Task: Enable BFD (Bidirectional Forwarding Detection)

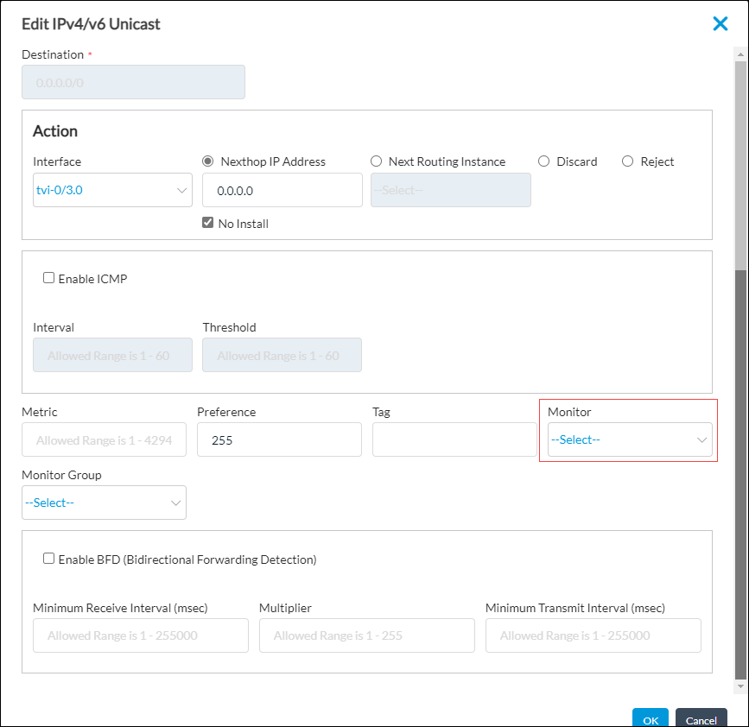Action: (x=49, y=558)
